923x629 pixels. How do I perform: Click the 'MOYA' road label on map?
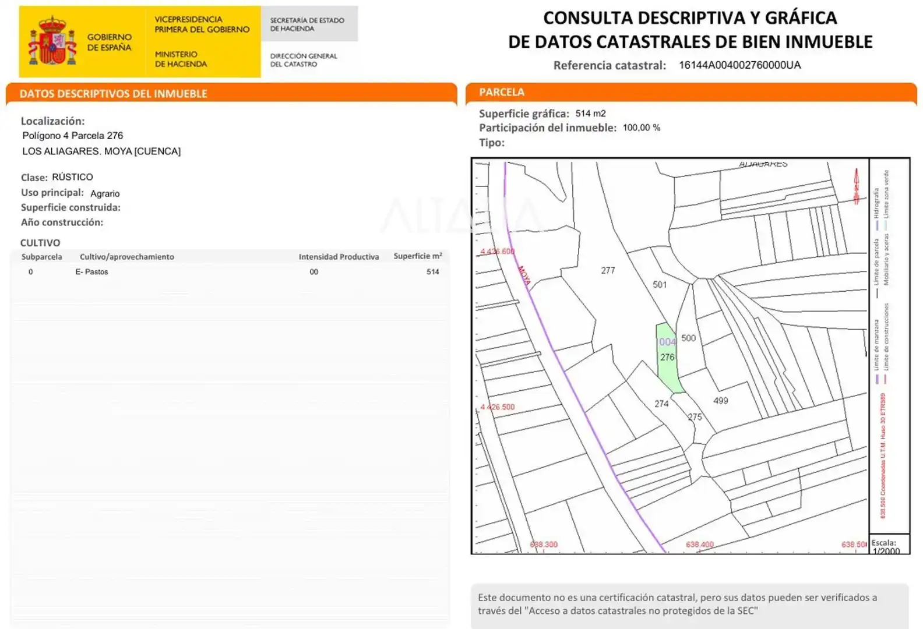(x=524, y=275)
